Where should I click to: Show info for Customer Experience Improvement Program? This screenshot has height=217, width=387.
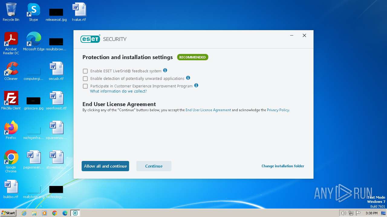pos(196,85)
